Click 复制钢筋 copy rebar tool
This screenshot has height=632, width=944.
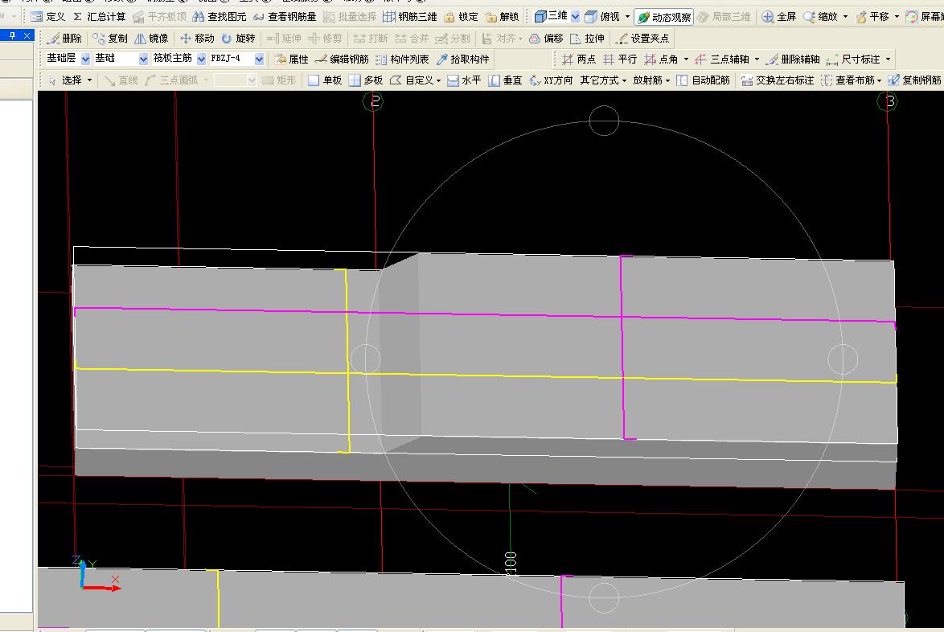916,80
